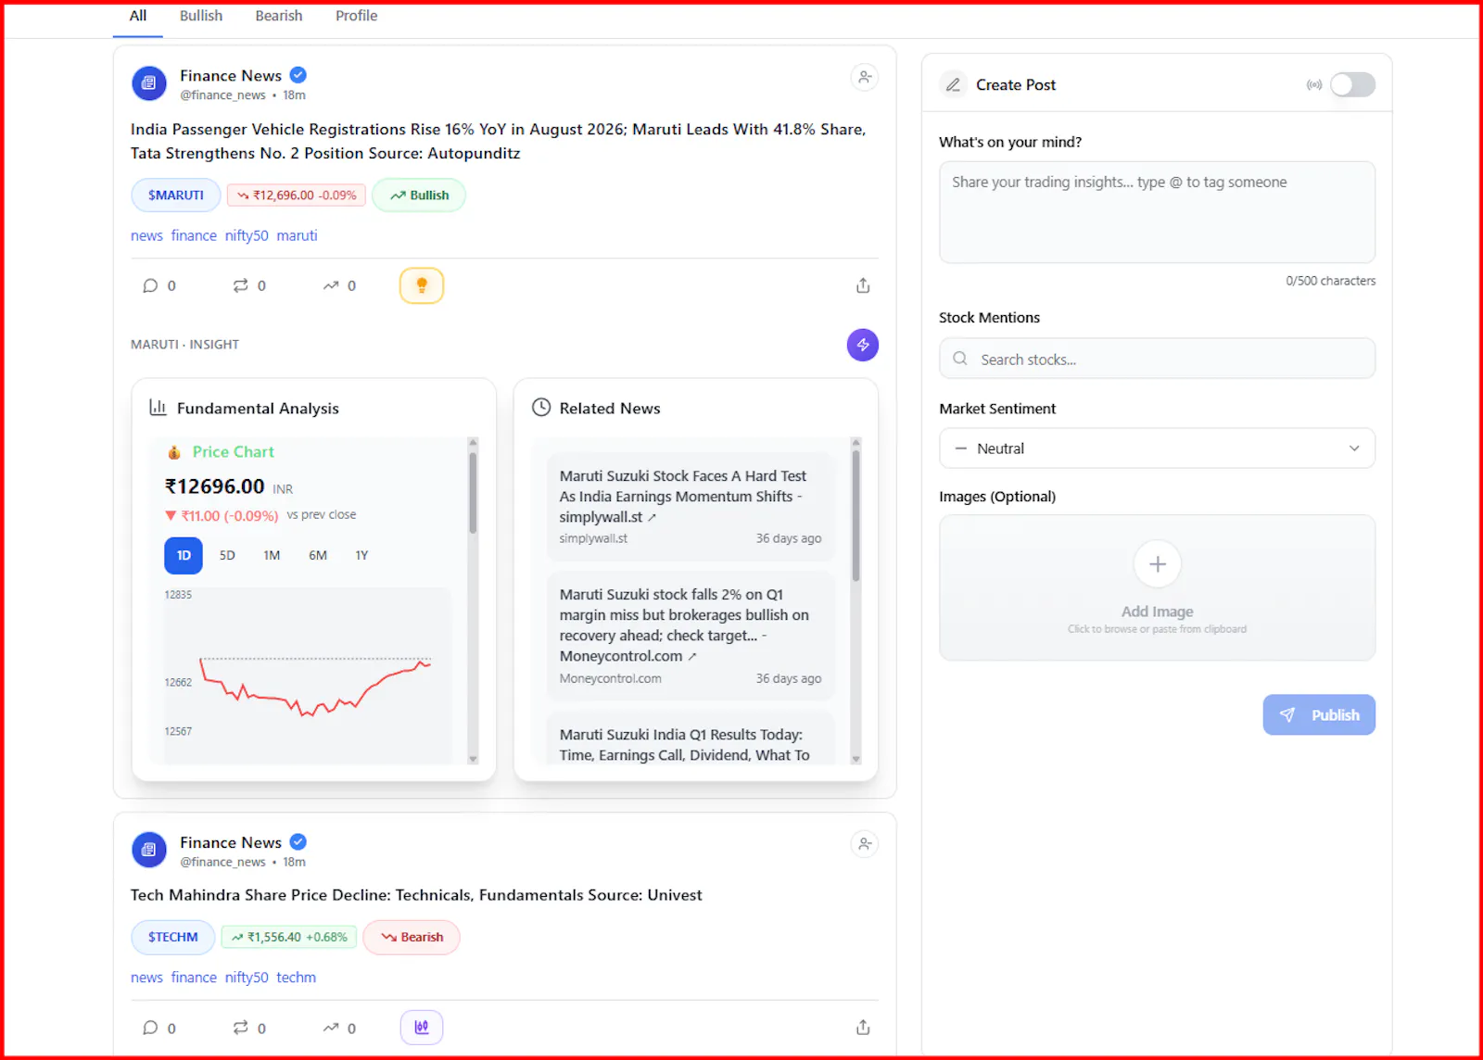Open nifty50 hashtag on Maruti post
The width and height of the screenshot is (1483, 1060).
(247, 236)
